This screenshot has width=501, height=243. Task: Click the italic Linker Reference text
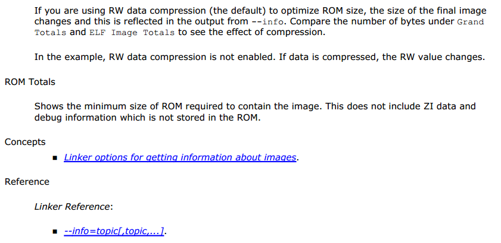click(x=72, y=206)
